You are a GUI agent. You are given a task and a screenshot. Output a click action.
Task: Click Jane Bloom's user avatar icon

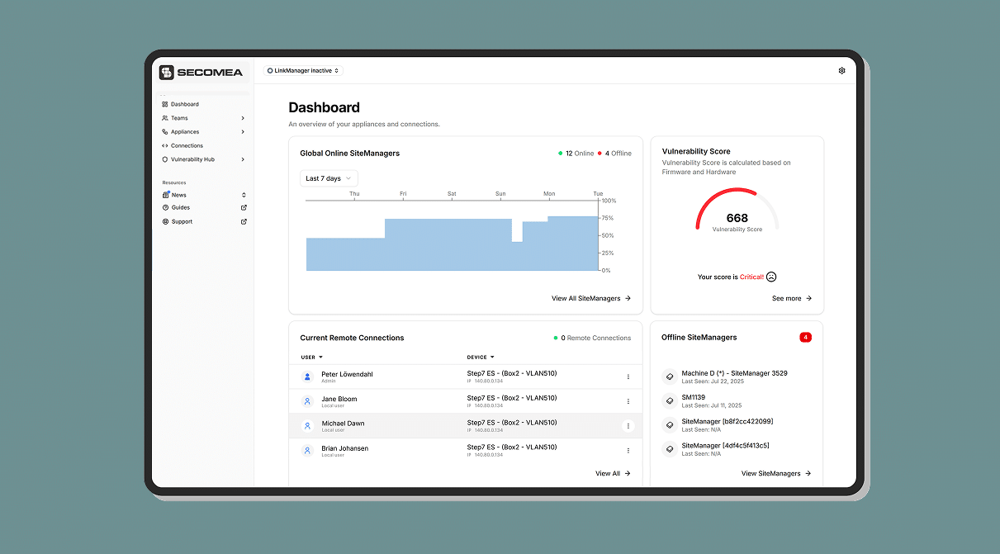tap(307, 401)
